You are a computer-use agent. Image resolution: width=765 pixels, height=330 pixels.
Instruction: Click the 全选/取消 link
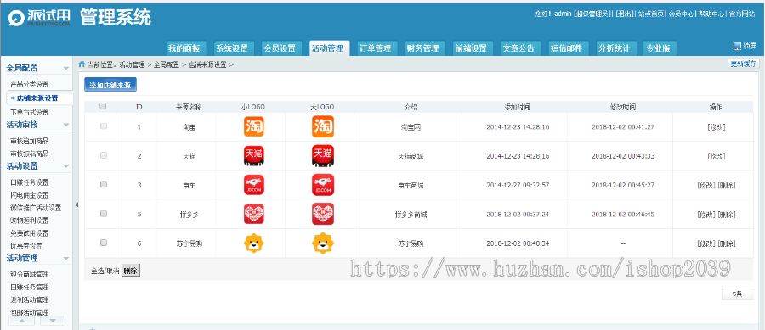[x=105, y=271]
